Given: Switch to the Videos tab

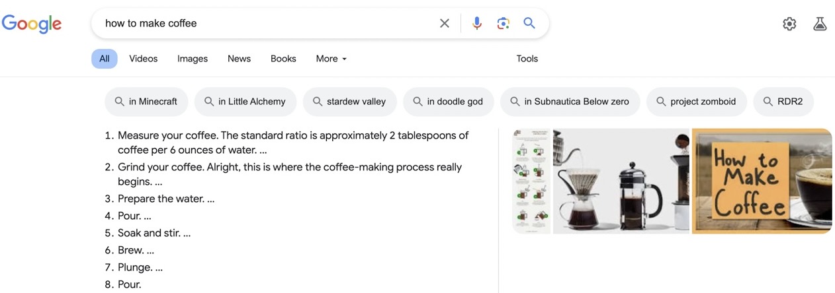Looking at the screenshot, I should 143,59.
